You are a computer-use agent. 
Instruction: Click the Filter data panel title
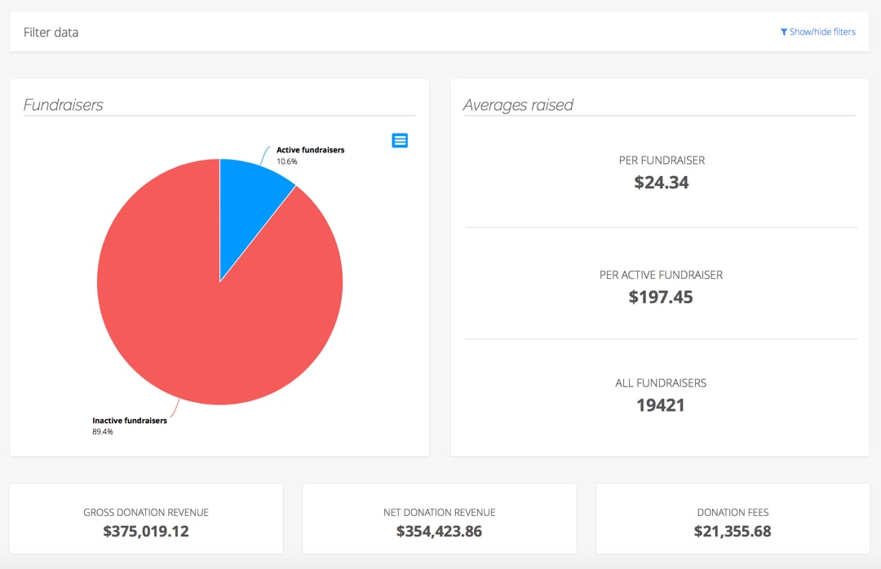pos(51,33)
